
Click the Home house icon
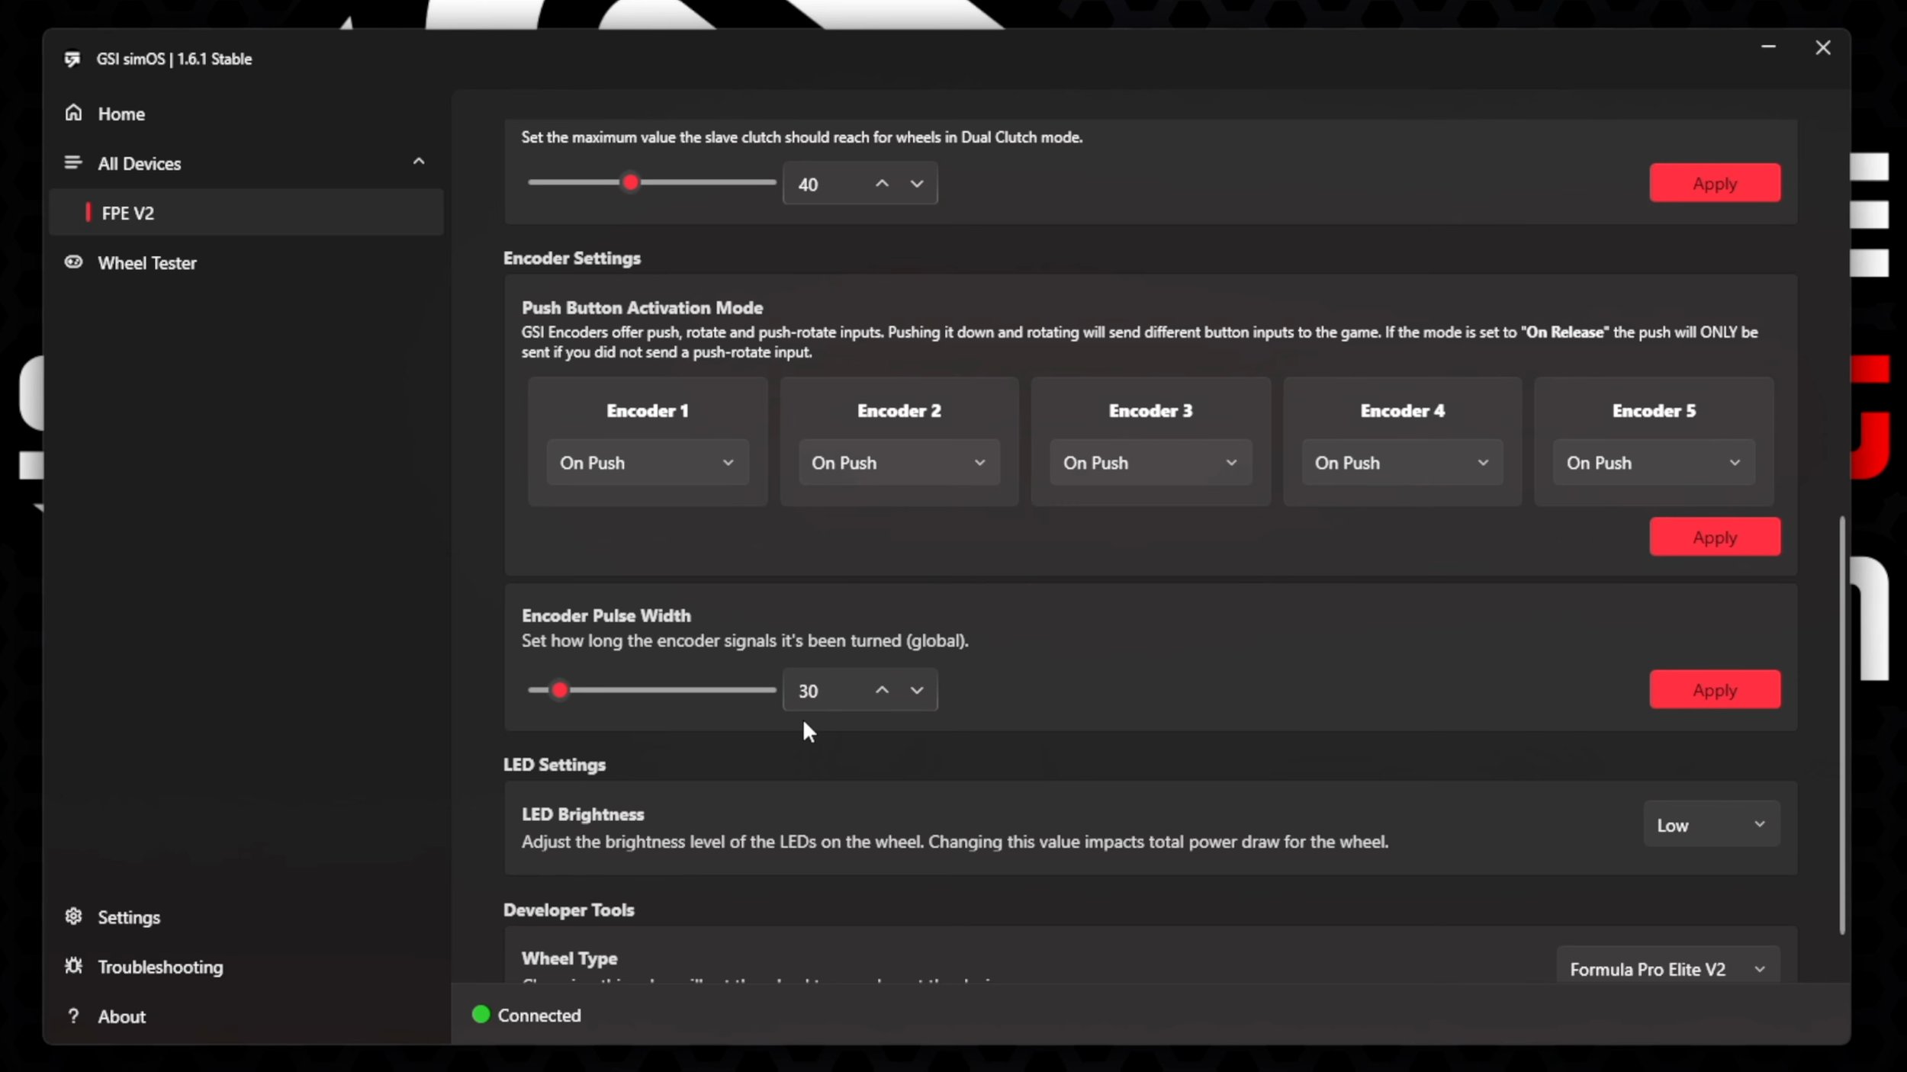pos(73,113)
